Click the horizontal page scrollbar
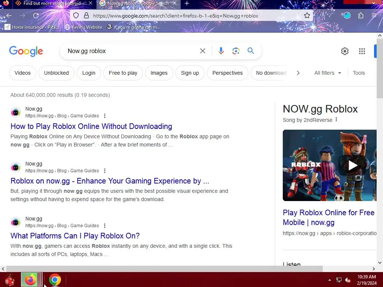 [x=165, y=269]
